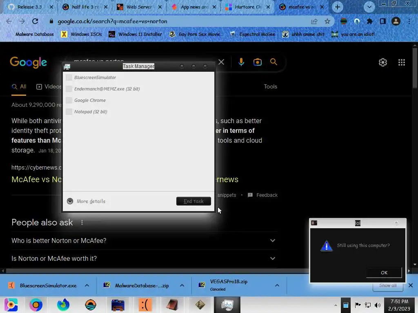Viewport: 418px width, 313px height.
Task: Open the Chrome taskbar icon
Action: tap(36, 305)
